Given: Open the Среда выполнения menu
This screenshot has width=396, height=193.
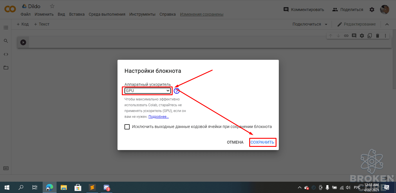Looking at the screenshot, I should 107,14.
